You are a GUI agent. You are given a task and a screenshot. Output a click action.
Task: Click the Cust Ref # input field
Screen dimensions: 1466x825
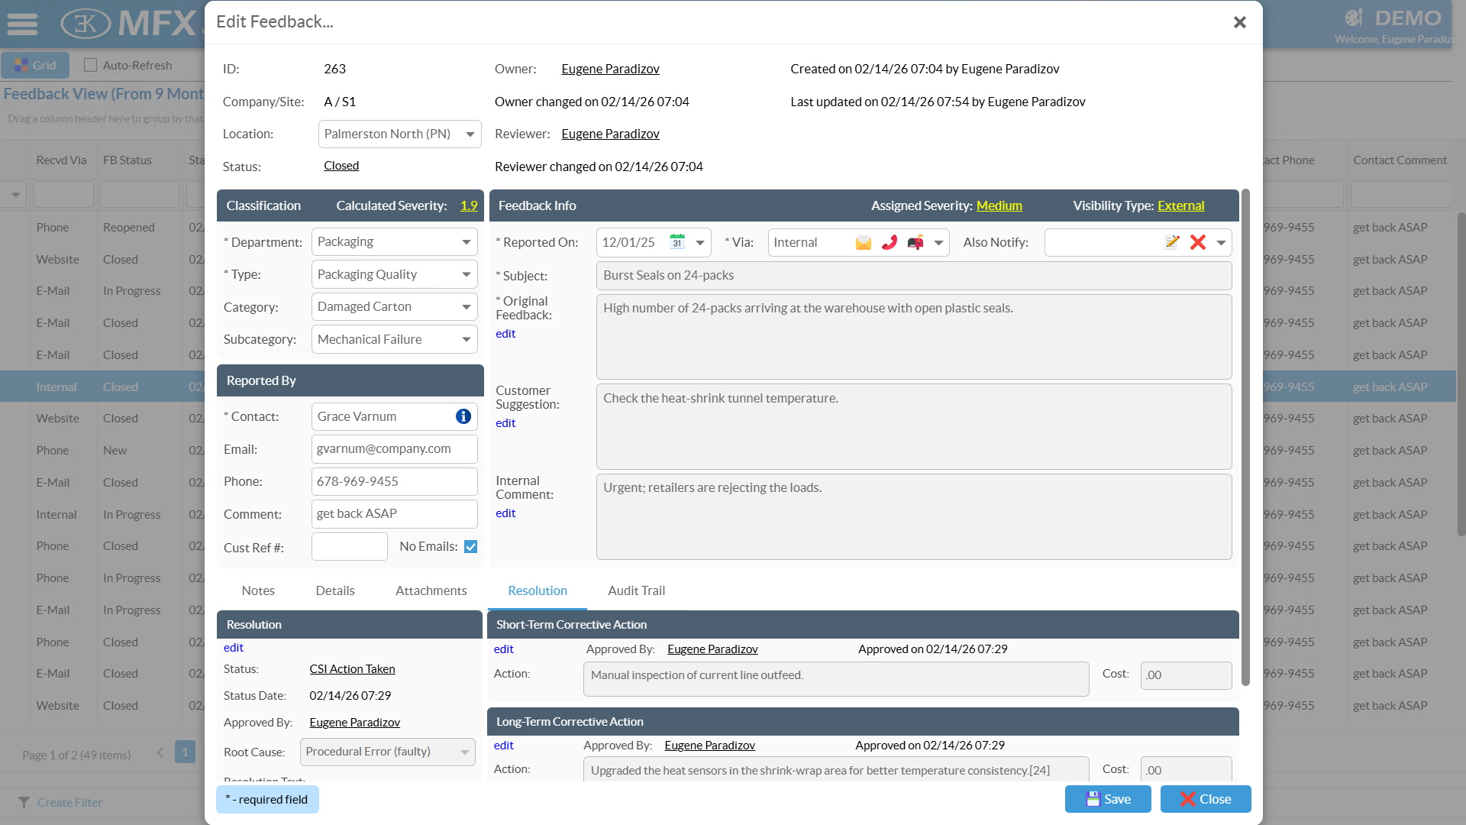(350, 547)
